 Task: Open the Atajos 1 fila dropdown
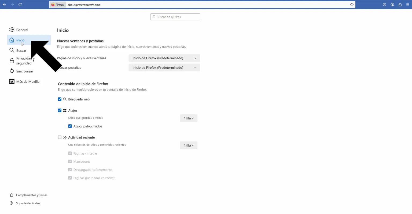[x=189, y=118]
